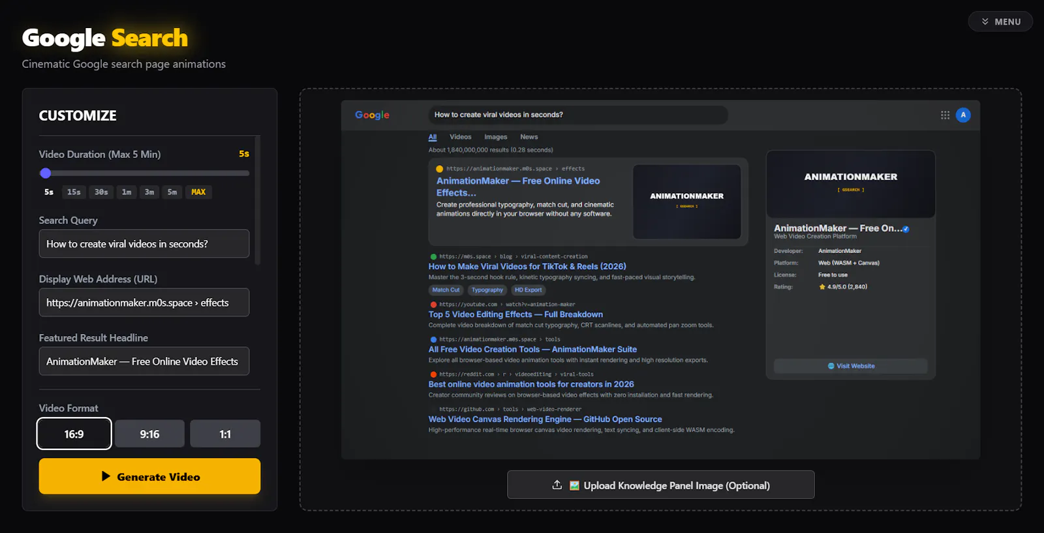
Task: Click the yellow favicon of featured result
Action: tap(440, 169)
